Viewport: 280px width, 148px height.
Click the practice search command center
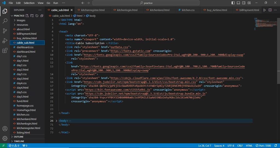click(146, 3)
